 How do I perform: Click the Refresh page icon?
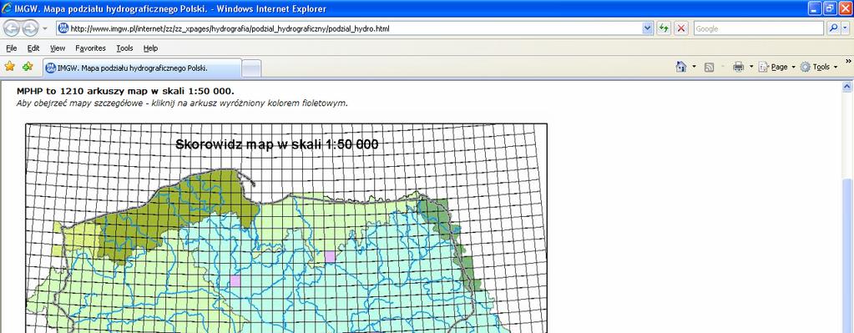point(664,29)
